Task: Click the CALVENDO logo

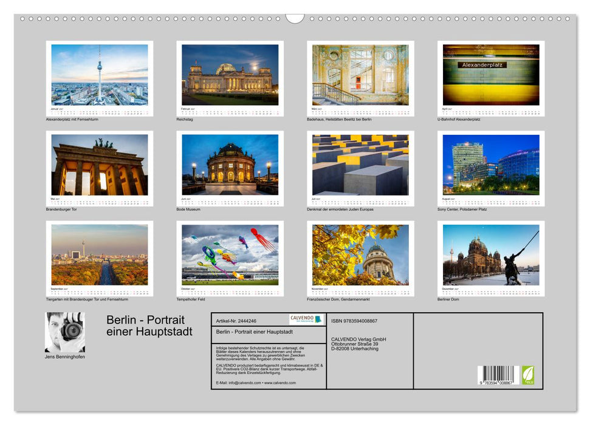Action: (x=307, y=319)
